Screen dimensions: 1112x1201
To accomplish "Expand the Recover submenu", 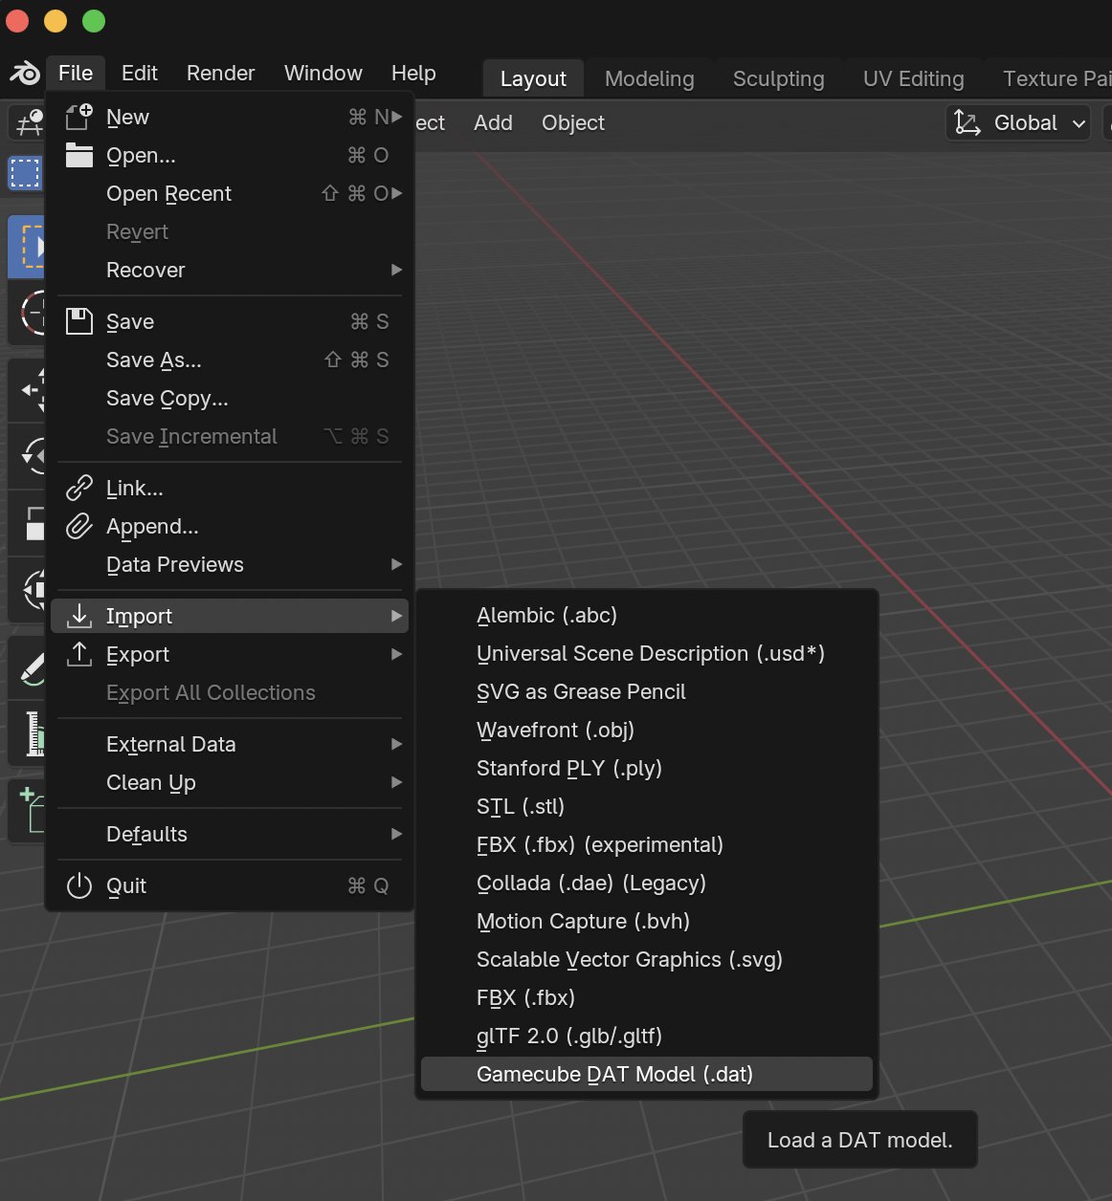I will 230,270.
